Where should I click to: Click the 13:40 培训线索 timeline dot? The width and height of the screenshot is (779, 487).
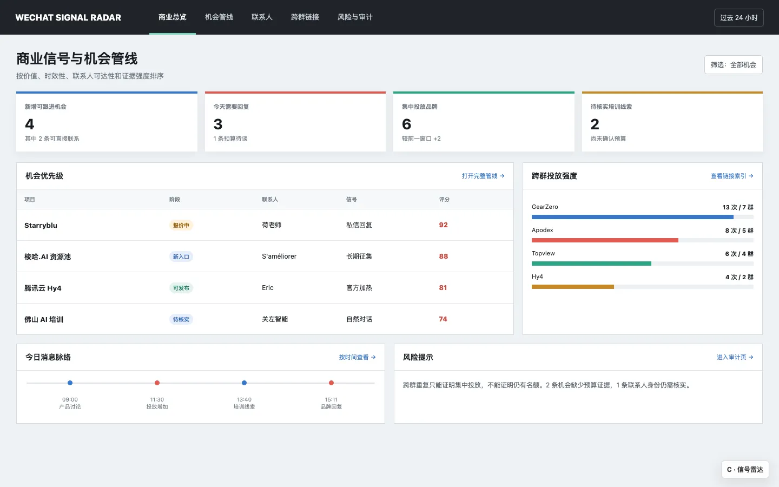pos(244,383)
